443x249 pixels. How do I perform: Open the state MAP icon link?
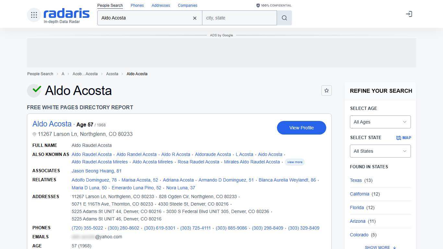click(403, 138)
